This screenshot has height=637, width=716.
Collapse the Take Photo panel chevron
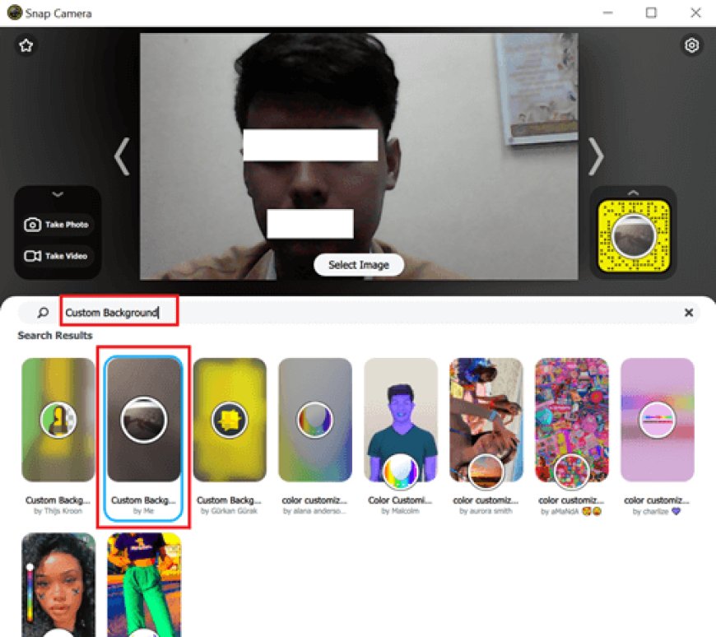[57, 195]
